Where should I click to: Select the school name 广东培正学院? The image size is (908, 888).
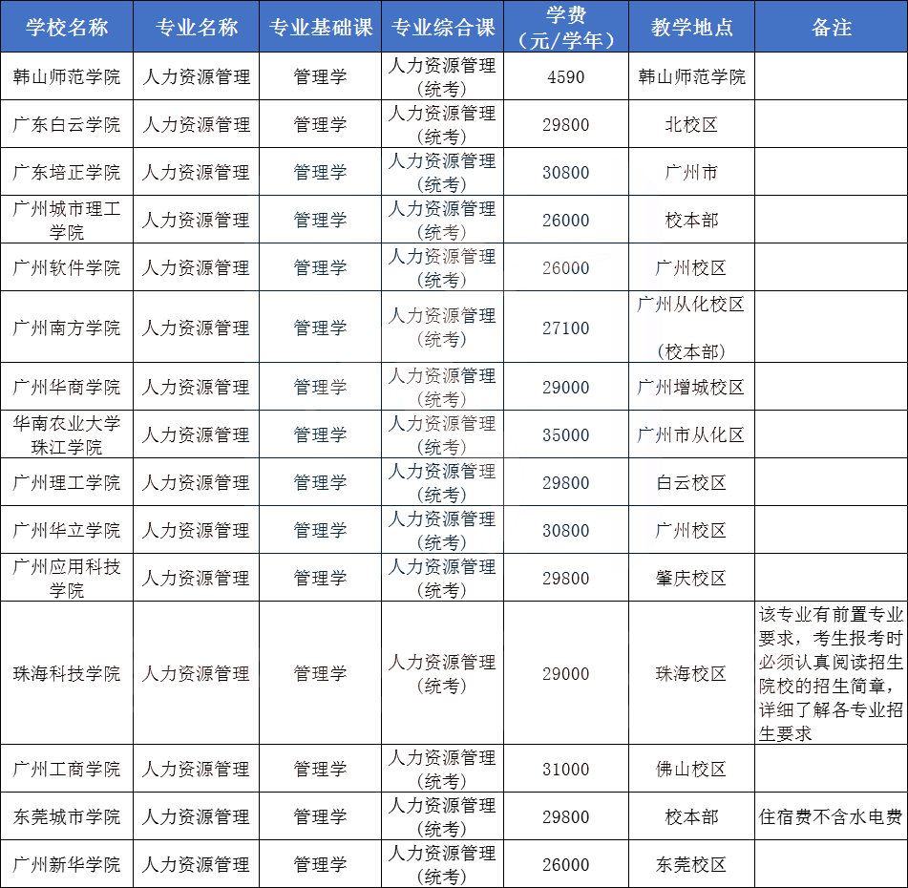coord(67,172)
